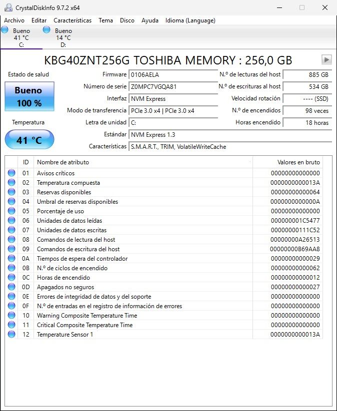
Task: Select the Temperature Sensor 1 attribute name
Action: click(65, 335)
